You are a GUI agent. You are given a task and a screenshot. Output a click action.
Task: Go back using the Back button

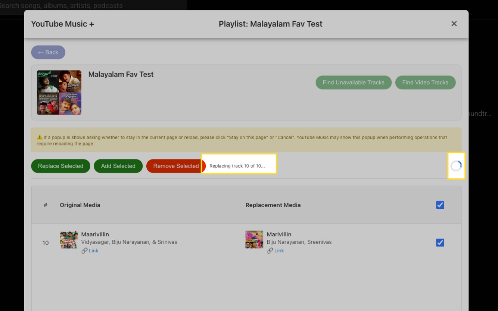(x=48, y=52)
